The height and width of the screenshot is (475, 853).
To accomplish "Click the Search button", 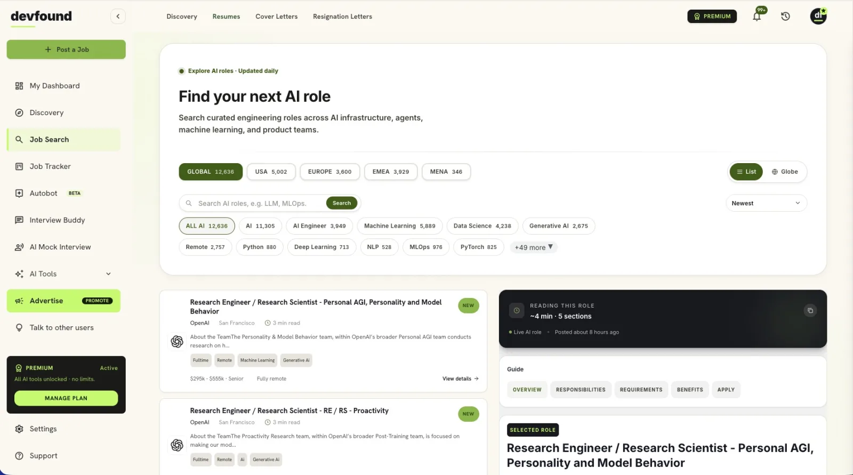I will tap(342, 203).
